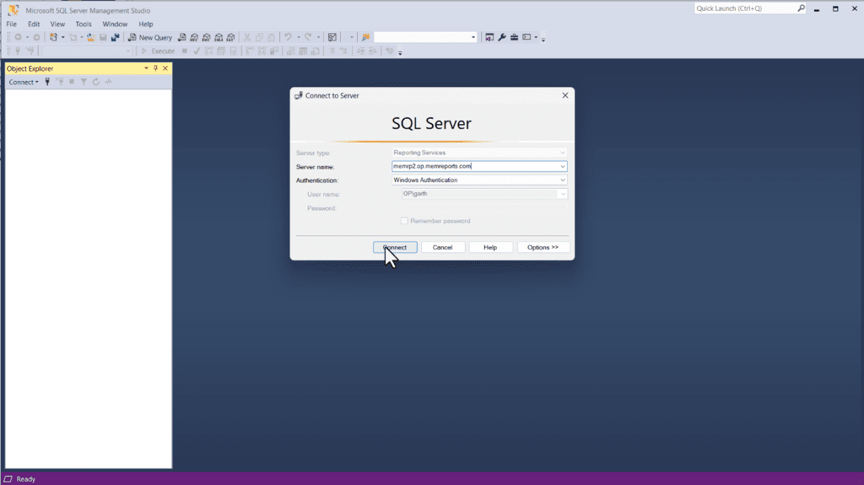Click the Analysis Services DAX Query icon
Viewport: 864px width, 485px height.
(231, 38)
